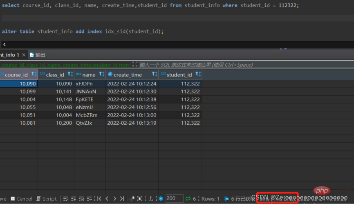Open filter sort for name column
This screenshot has height=204, width=354.
point(102,74)
